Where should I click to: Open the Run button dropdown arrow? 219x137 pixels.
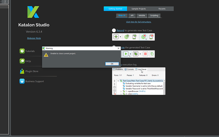(130, 54)
